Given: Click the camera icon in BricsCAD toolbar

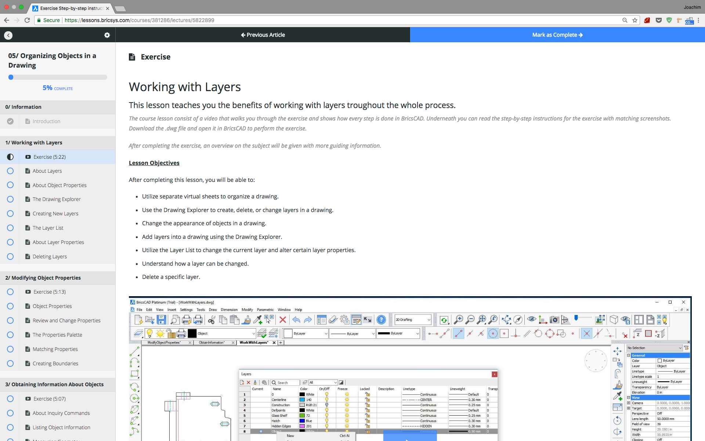Looking at the screenshot, I should [554, 320].
